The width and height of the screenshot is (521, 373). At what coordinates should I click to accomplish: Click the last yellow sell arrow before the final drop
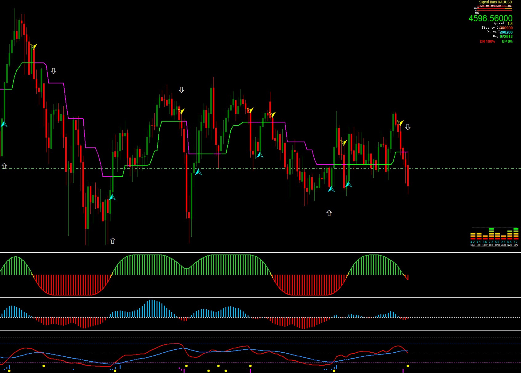pos(400,123)
